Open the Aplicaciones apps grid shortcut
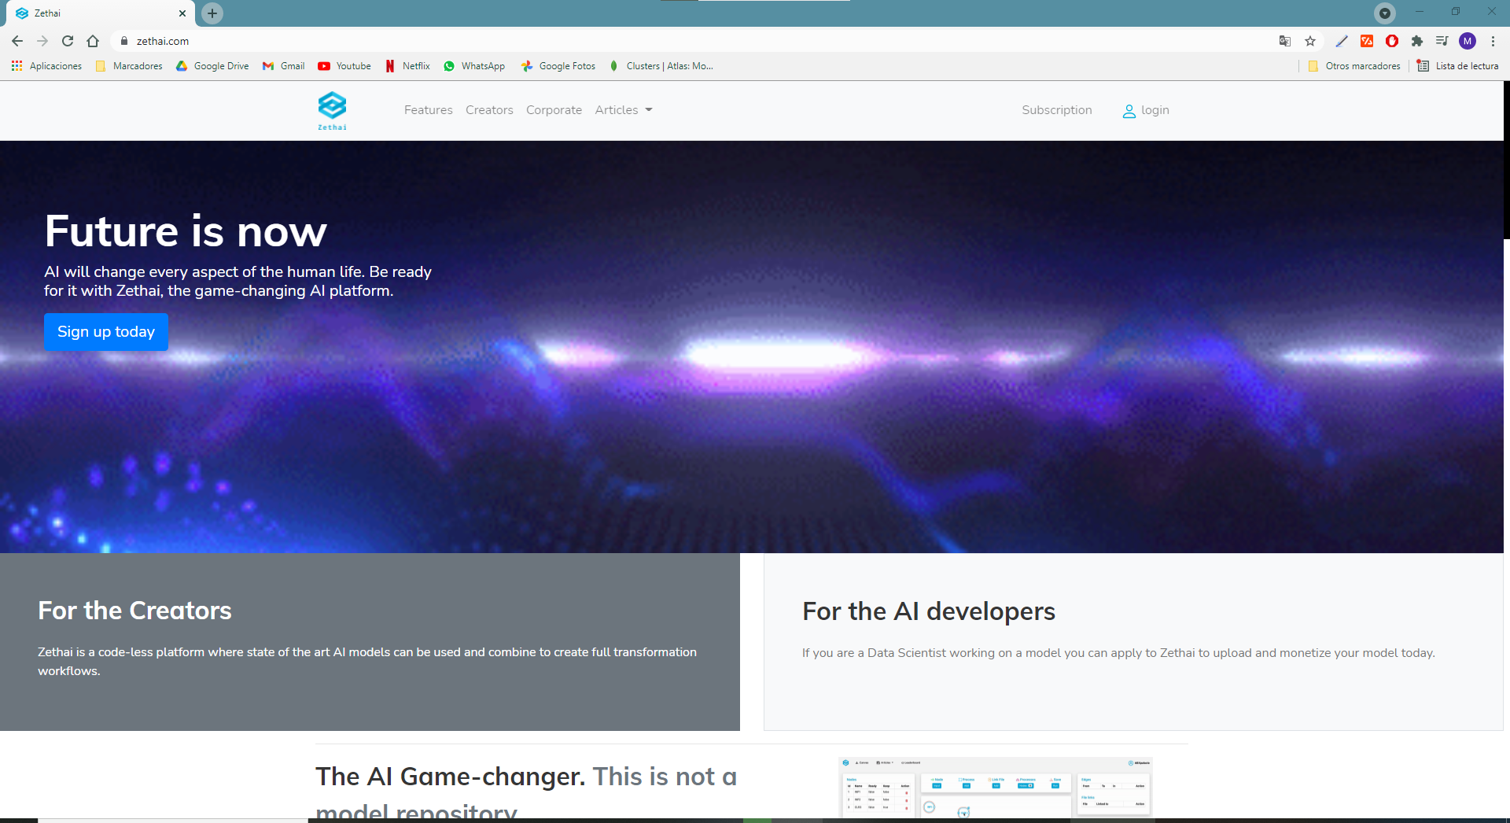Image resolution: width=1510 pixels, height=823 pixels. 46,66
